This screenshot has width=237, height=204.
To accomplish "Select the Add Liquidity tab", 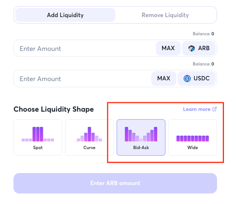I will [x=64, y=15].
